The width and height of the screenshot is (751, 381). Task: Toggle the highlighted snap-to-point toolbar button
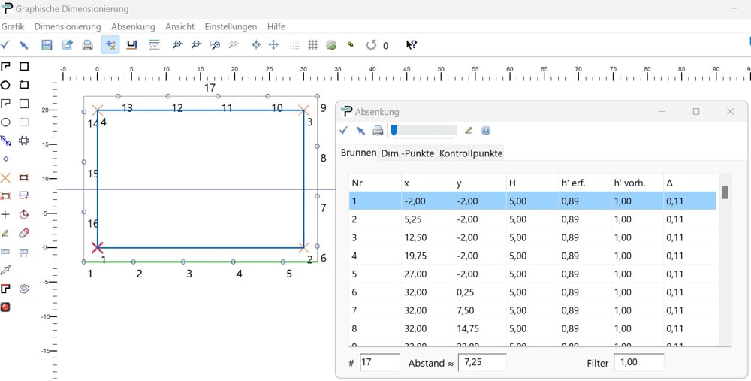110,45
